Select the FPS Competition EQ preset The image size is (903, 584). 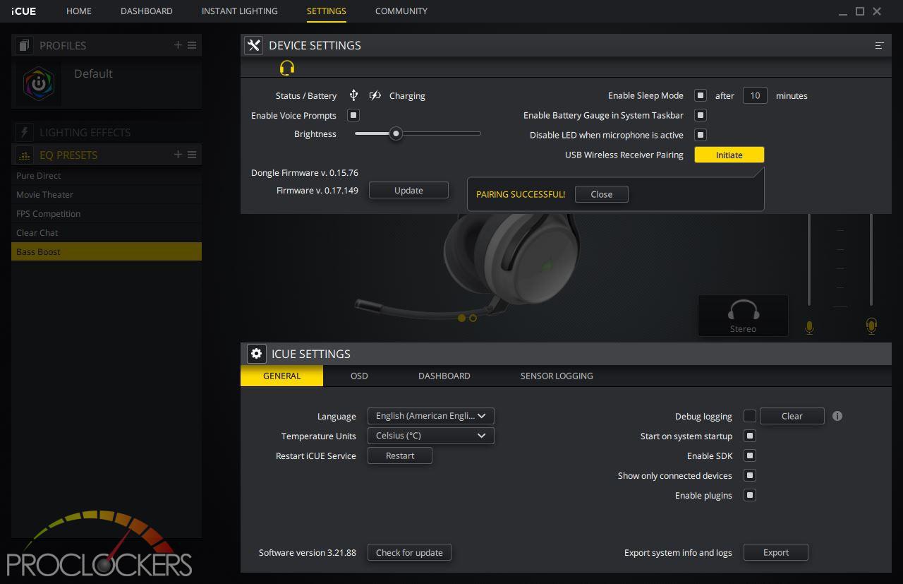pos(107,213)
